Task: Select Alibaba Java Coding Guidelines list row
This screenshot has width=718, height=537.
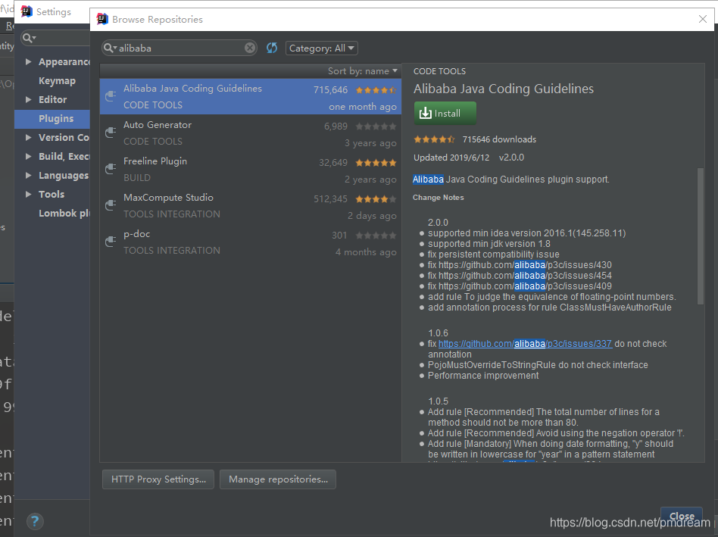Action: coord(251,97)
